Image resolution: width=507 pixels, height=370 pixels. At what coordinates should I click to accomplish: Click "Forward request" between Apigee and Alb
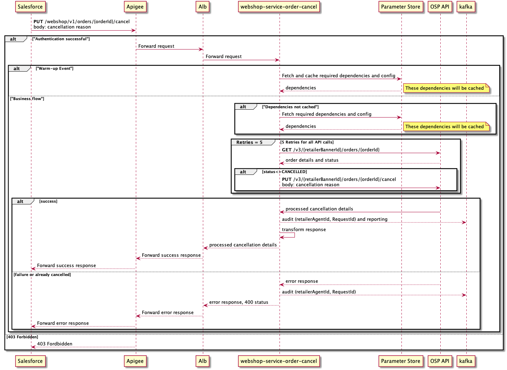156,46
